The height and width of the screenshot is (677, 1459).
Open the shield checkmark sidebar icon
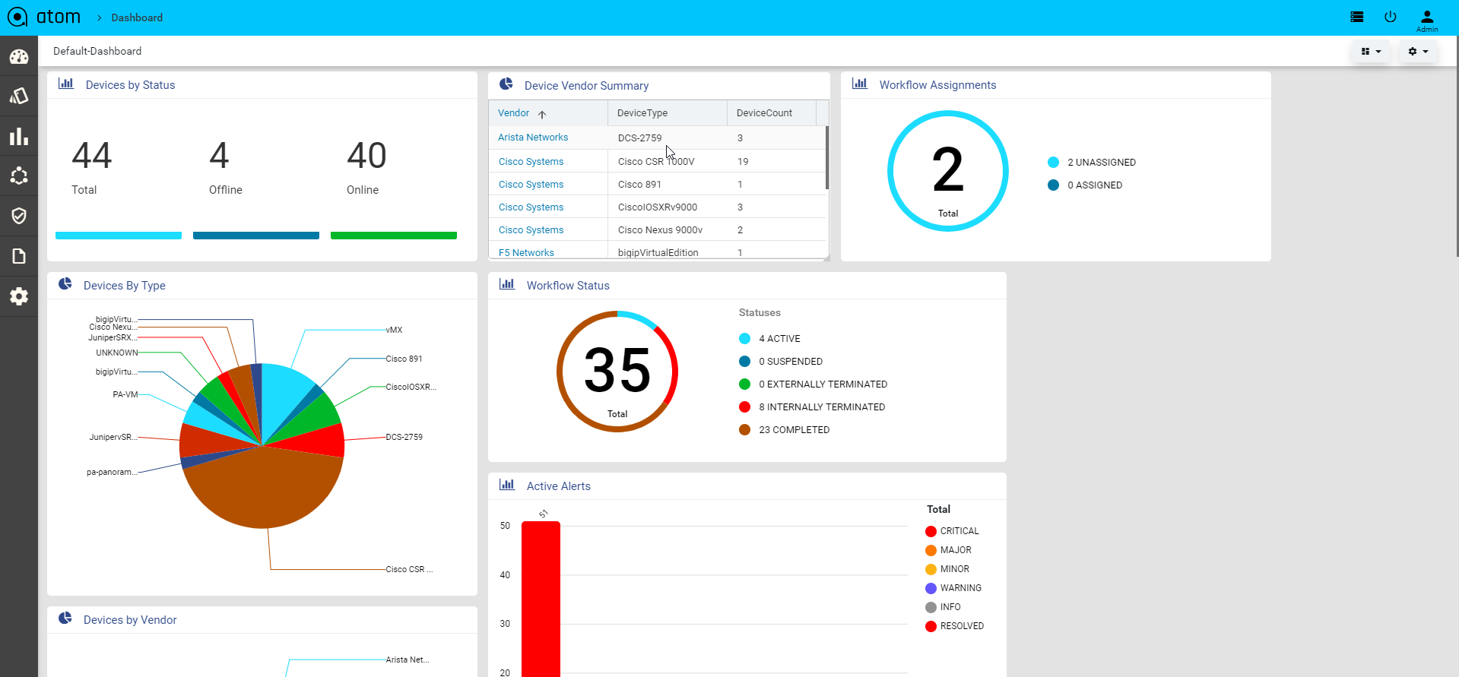(x=19, y=216)
